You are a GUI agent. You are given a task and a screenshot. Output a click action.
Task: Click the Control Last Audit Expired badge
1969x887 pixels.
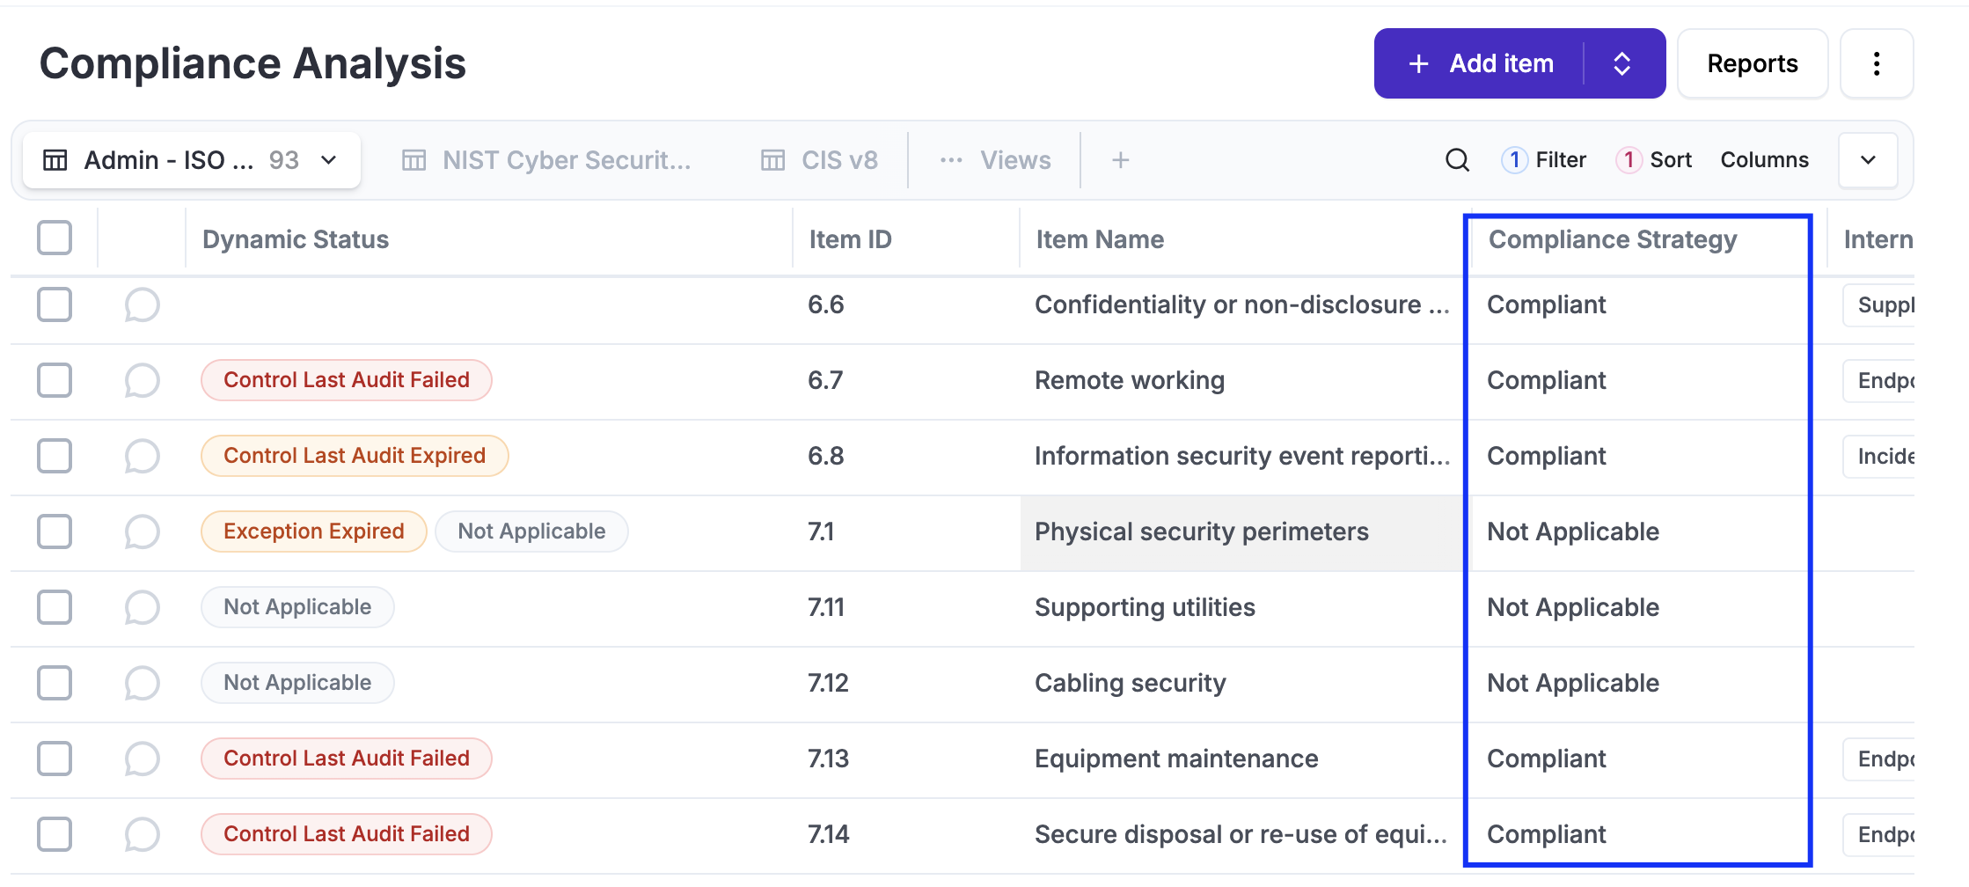pos(355,456)
